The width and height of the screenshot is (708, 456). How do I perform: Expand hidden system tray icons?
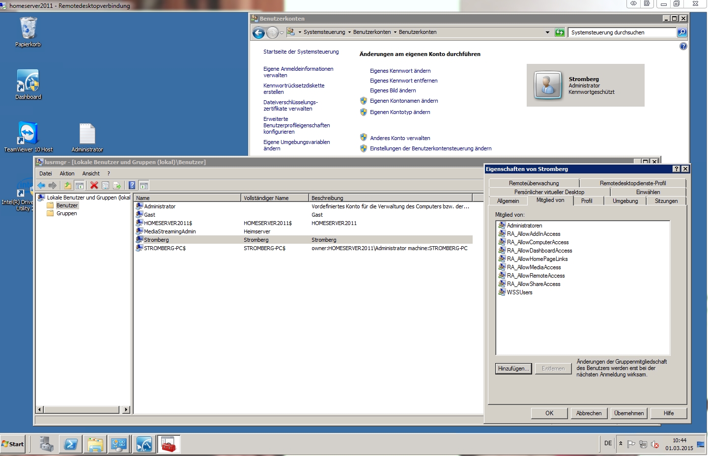click(x=621, y=443)
